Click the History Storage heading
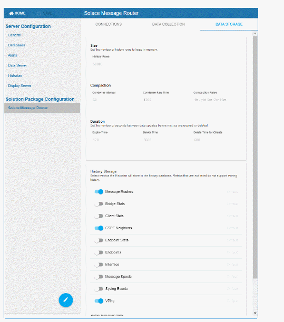The image size is (284, 322). [x=103, y=171]
